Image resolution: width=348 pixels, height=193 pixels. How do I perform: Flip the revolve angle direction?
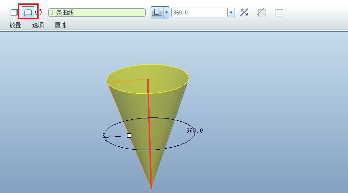[244, 13]
